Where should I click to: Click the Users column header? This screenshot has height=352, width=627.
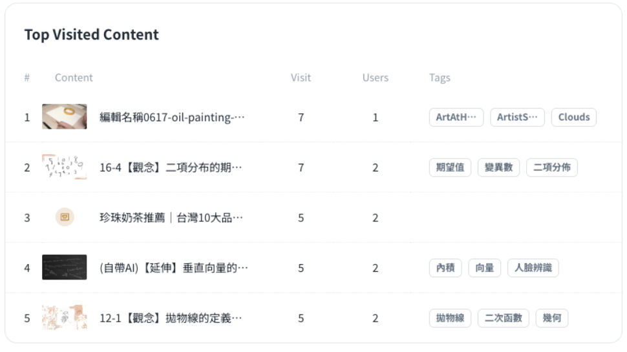point(375,78)
